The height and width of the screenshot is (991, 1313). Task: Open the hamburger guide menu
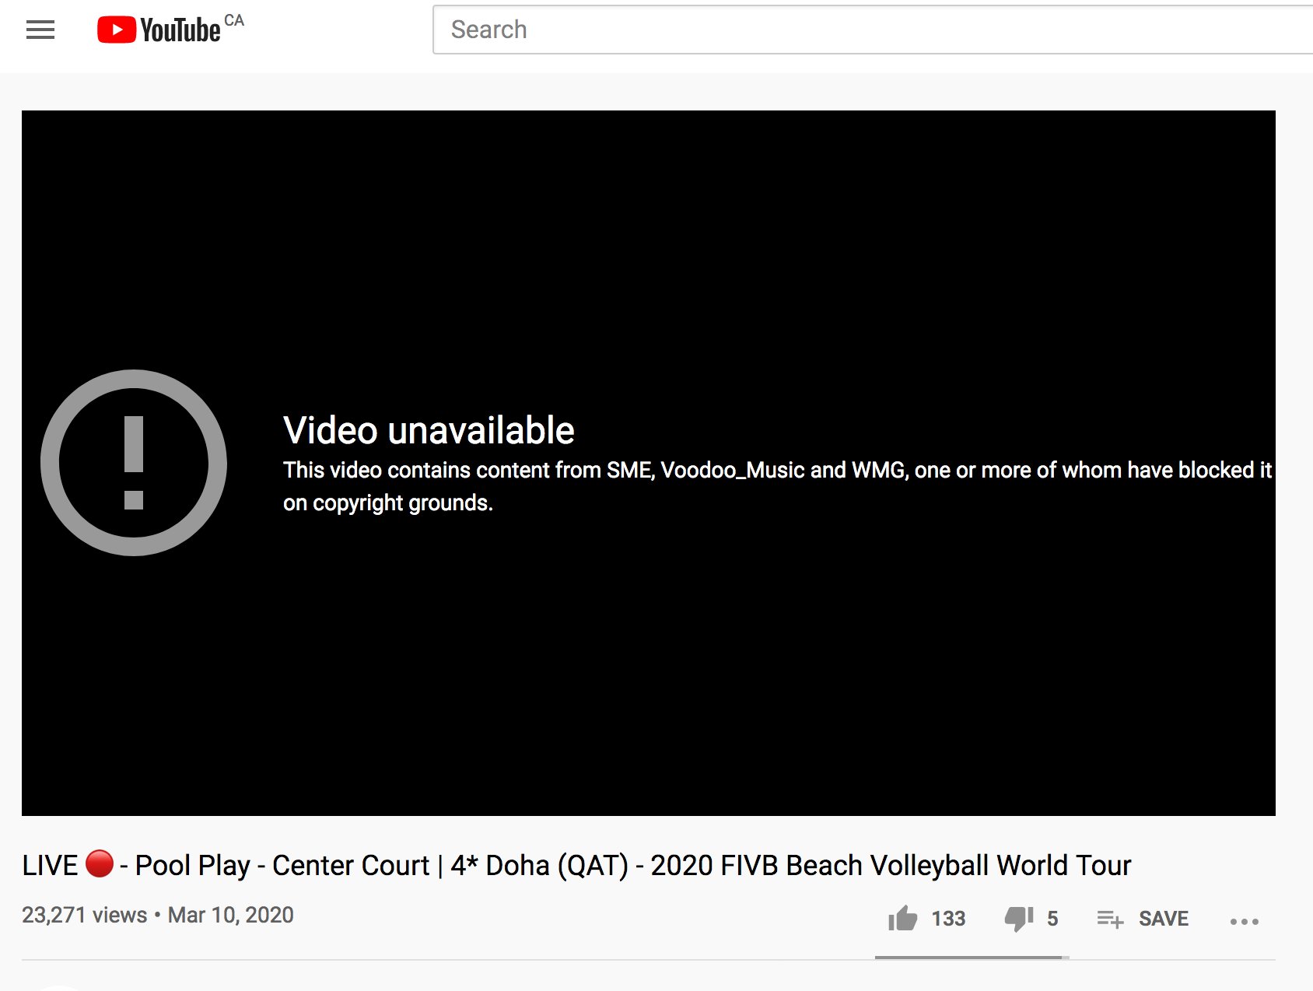pos(40,30)
